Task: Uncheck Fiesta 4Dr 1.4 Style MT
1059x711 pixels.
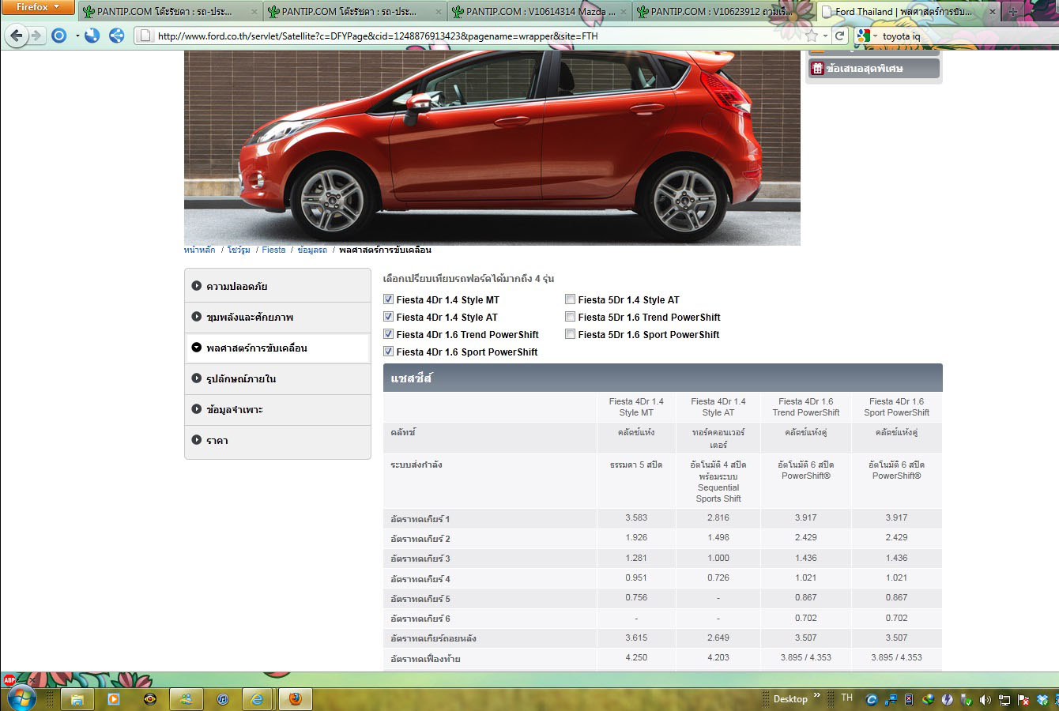Action: pos(388,299)
